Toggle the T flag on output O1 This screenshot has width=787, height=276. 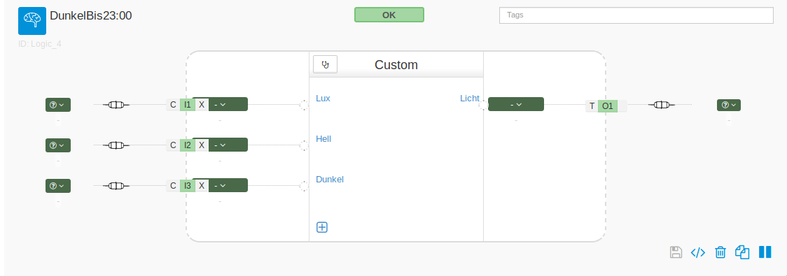[592, 106]
